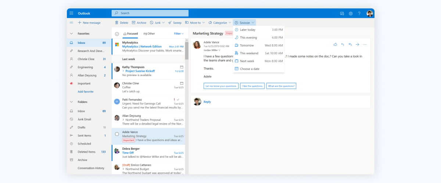The height and width of the screenshot is (183, 441).
Task: Open the Enrico Cattaneo draft email
Action: pyautogui.click(x=148, y=169)
